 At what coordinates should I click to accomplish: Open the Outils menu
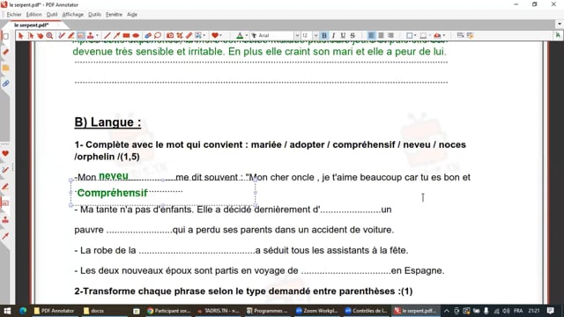(94, 14)
